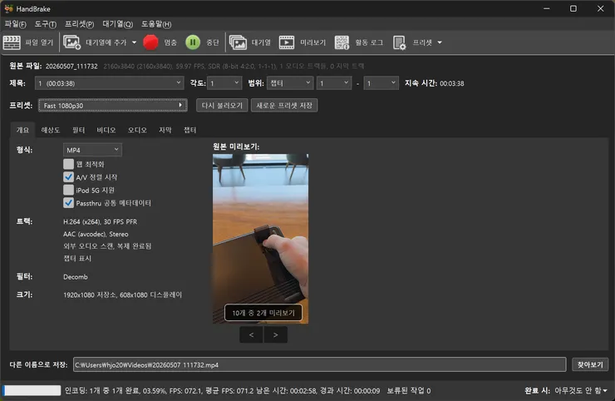615x401 pixels.
Task: Open the 도구(T) menu
Action: click(x=46, y=24)
